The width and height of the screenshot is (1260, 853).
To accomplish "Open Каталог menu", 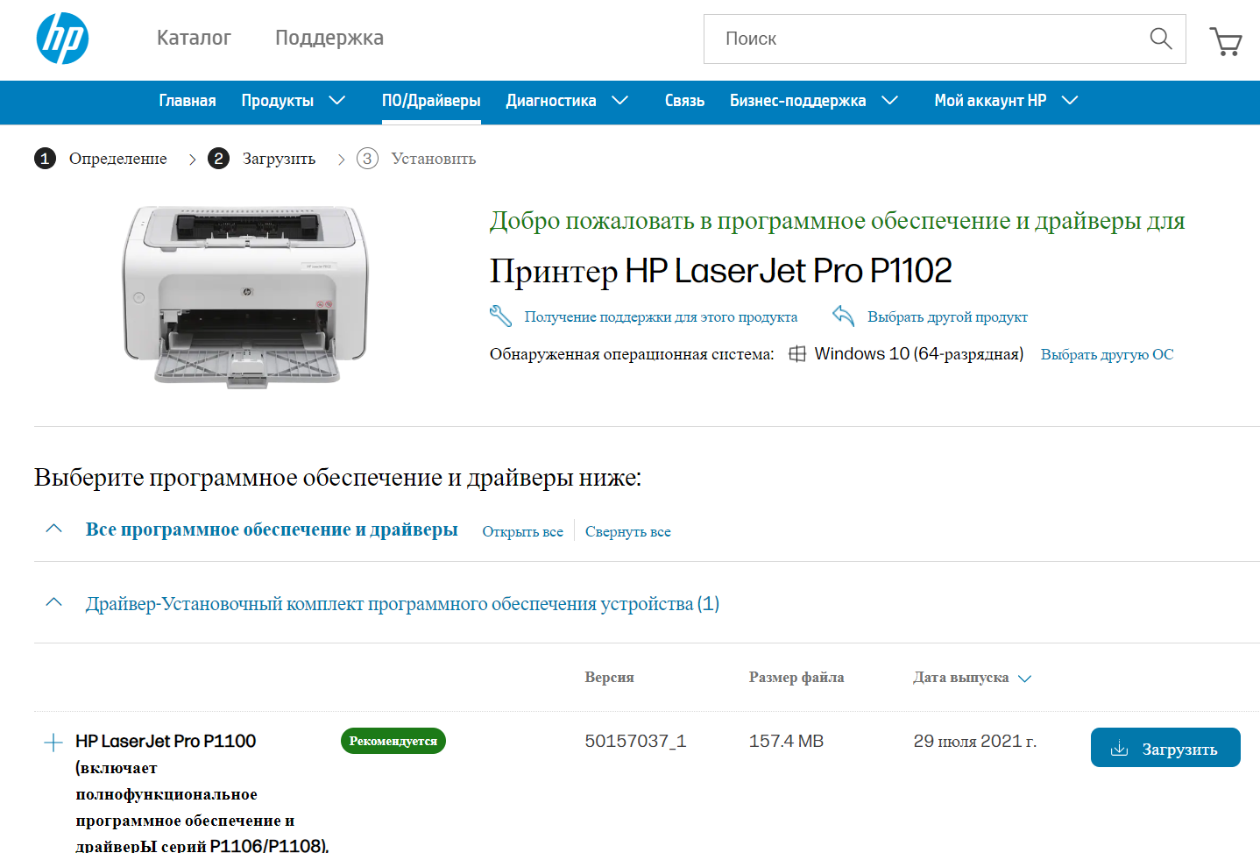I will coord(194,38).
